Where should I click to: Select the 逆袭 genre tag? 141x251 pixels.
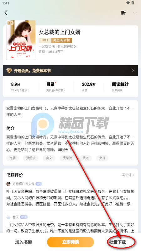click(x=13, y=158)
